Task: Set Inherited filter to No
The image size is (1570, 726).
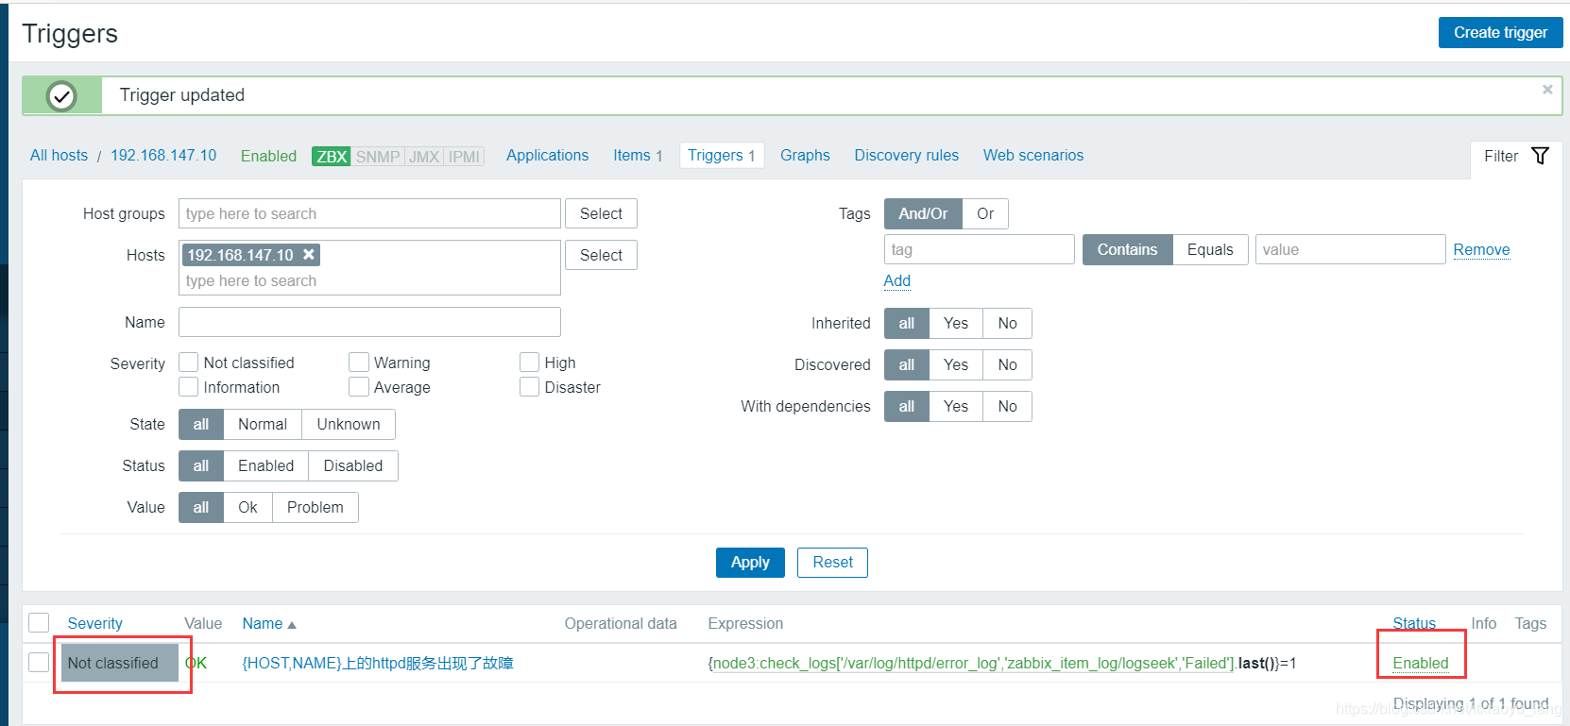Action: click(x=1008, y=323)
